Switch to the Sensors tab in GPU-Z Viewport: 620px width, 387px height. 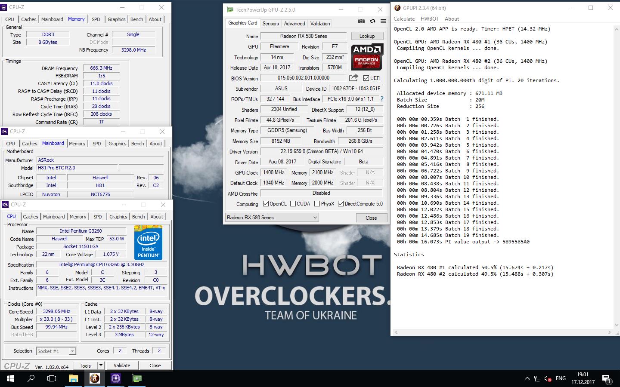[270, 24]
